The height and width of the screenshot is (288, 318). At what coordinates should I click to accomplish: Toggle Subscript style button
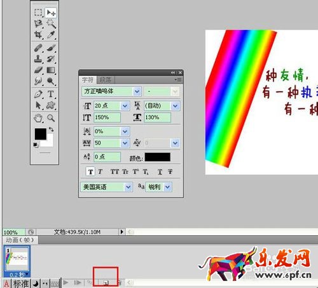[x=146, y=172]
